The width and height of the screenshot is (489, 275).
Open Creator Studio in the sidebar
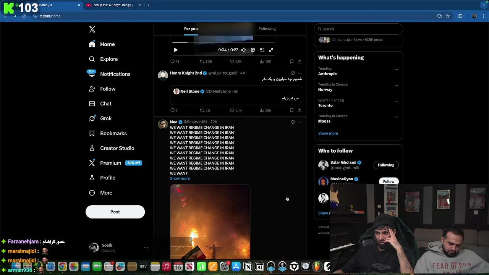click(x=112, y=148)
